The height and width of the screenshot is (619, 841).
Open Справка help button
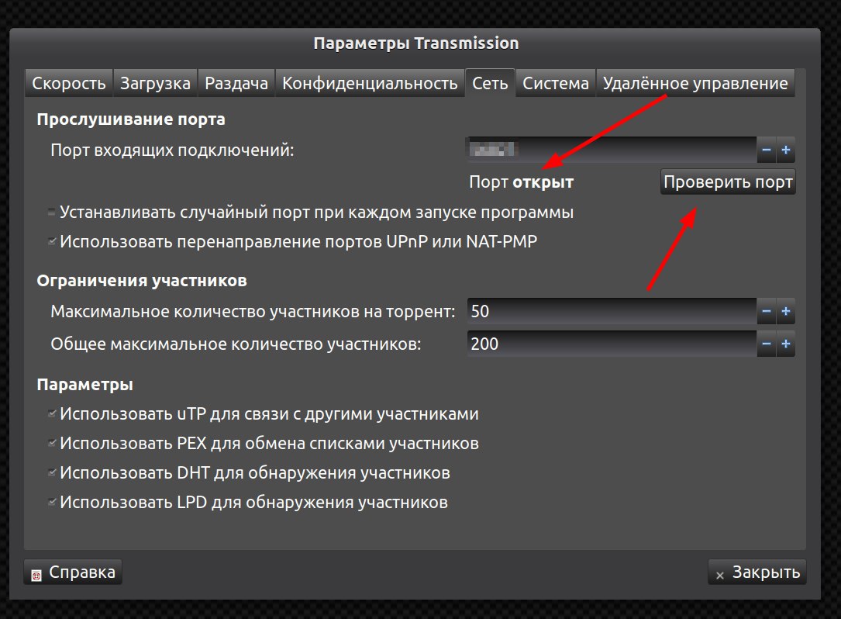(x=73, y=572)
